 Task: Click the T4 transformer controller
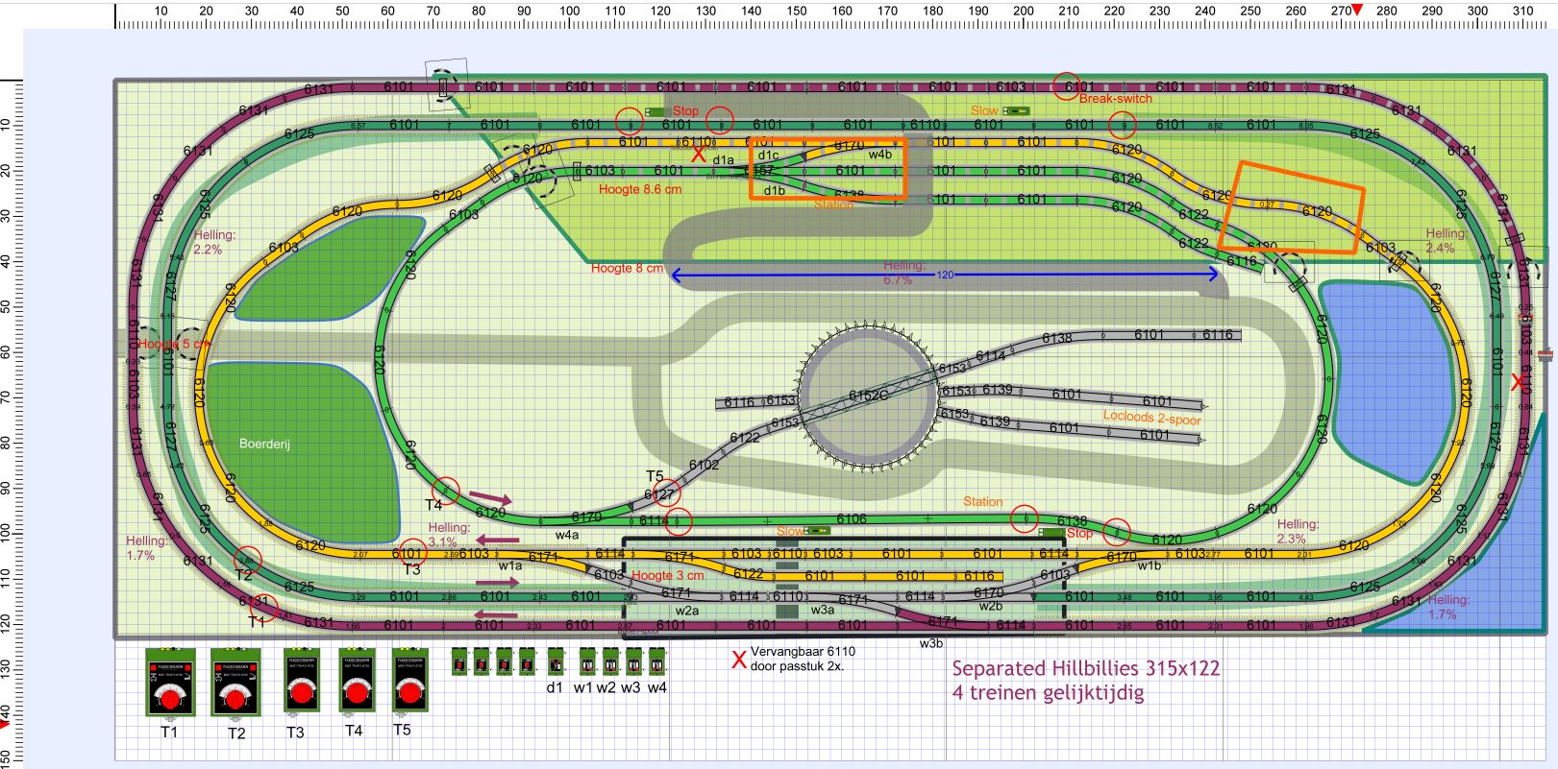(356, 681)
